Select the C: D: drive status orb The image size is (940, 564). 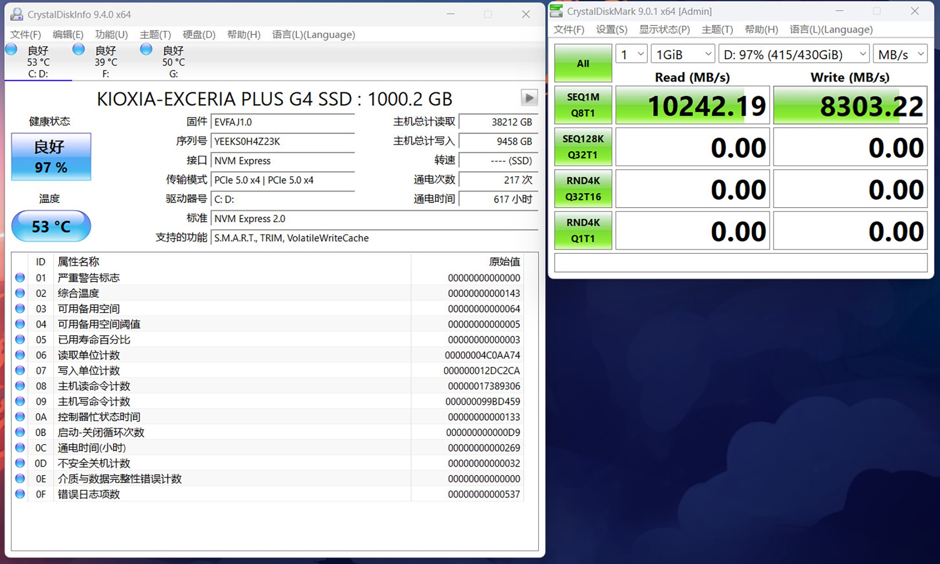[12, 49]
